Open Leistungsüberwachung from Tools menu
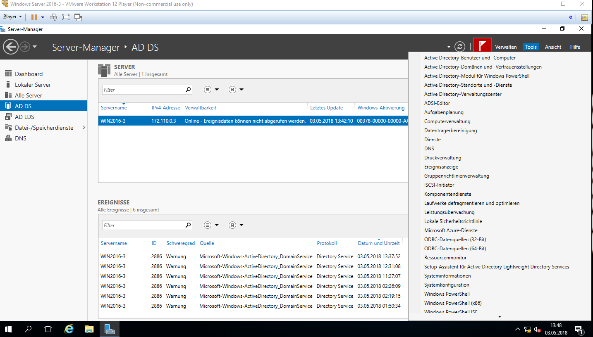Viewport: 593px width, 337px height. coord(450,212)
